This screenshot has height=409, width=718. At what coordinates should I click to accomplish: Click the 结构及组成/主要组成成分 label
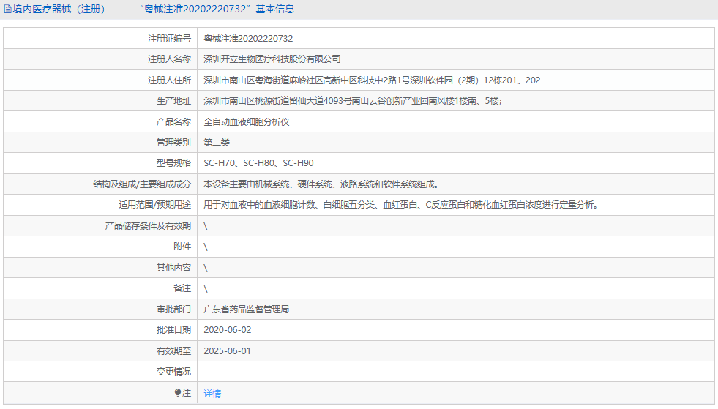(x=142, y=184)
